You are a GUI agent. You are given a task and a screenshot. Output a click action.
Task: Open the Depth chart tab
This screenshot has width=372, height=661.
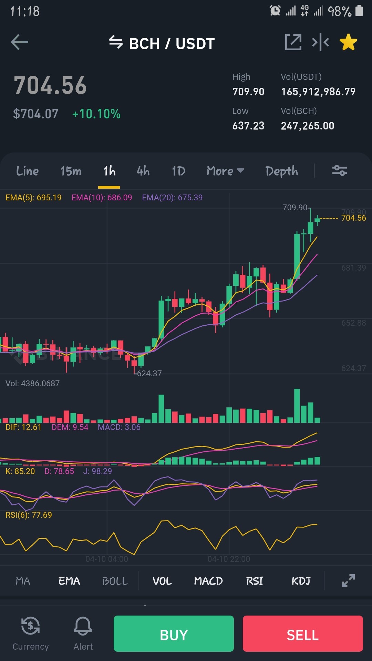tap(282, 171)
